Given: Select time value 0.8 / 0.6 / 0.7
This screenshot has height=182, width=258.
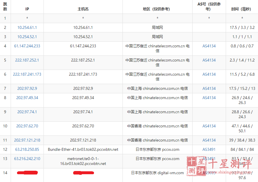Looking at the screenshot, I should pos(242,46).
